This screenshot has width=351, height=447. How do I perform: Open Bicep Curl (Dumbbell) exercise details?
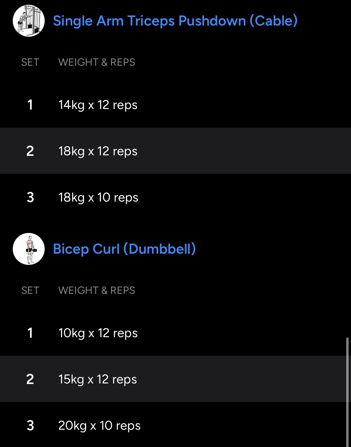coord(124,249)
